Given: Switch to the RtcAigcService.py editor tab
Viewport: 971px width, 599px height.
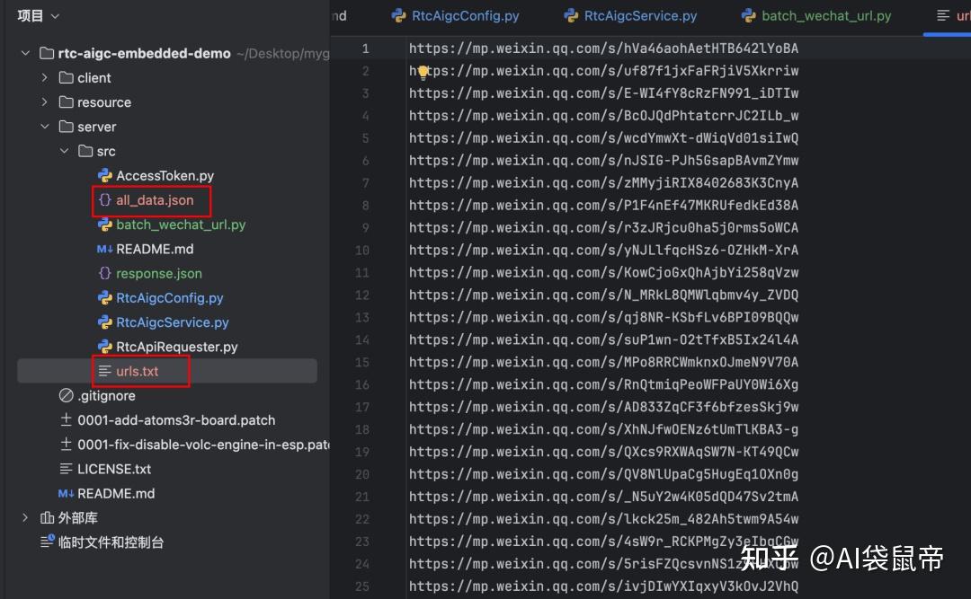Looking at the screenshot, I should [630, 16].
